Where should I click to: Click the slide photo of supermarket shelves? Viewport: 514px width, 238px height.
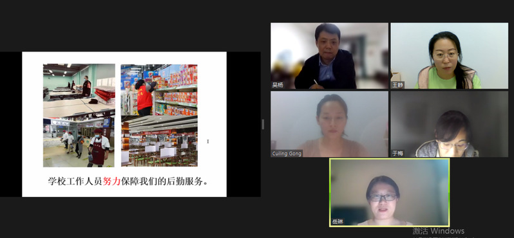pos(159,89)
